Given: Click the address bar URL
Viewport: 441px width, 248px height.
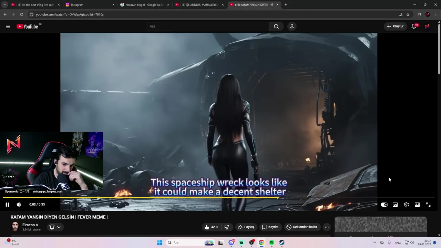Looking at the screenshot, I should pyautogui.click(x=70, y=14).
